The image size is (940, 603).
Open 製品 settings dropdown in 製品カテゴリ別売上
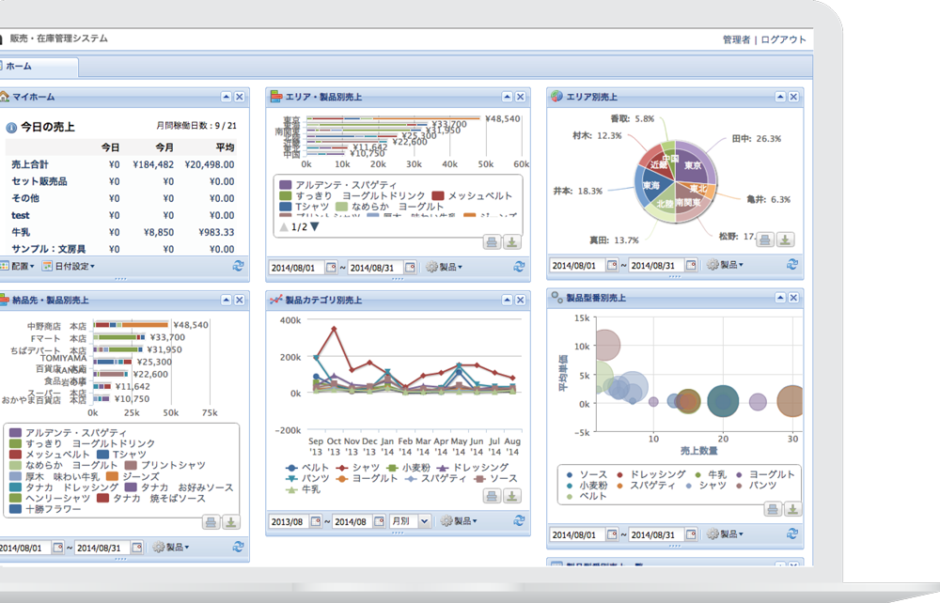(459, 521)
